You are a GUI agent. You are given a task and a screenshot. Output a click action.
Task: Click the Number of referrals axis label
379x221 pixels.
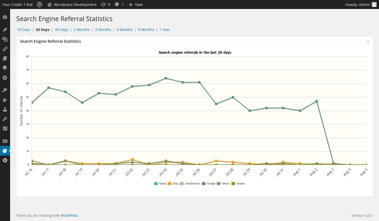(21, 110)
